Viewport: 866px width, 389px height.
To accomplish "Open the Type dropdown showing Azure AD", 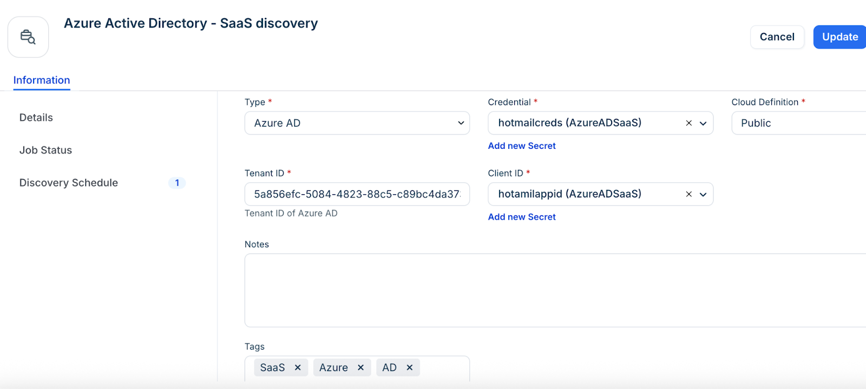I will pyautogui.click(x=357, y=123).
